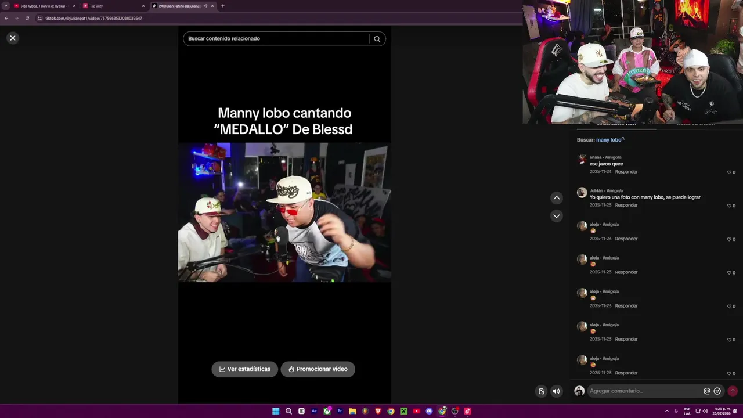743x418 pixels.
Task: Open the notifications bell in system tray
Action: pos(735,411)
